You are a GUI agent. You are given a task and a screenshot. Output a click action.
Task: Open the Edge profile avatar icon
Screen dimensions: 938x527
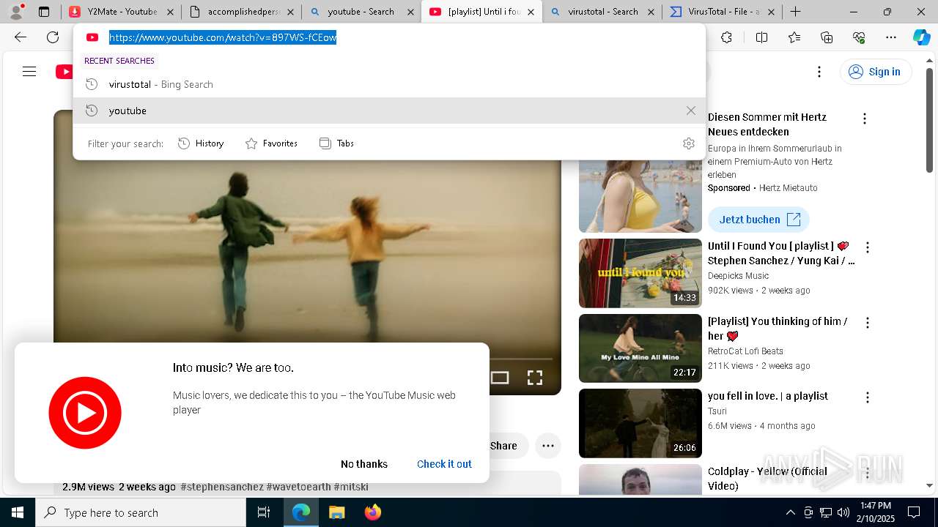pos(15,12)
